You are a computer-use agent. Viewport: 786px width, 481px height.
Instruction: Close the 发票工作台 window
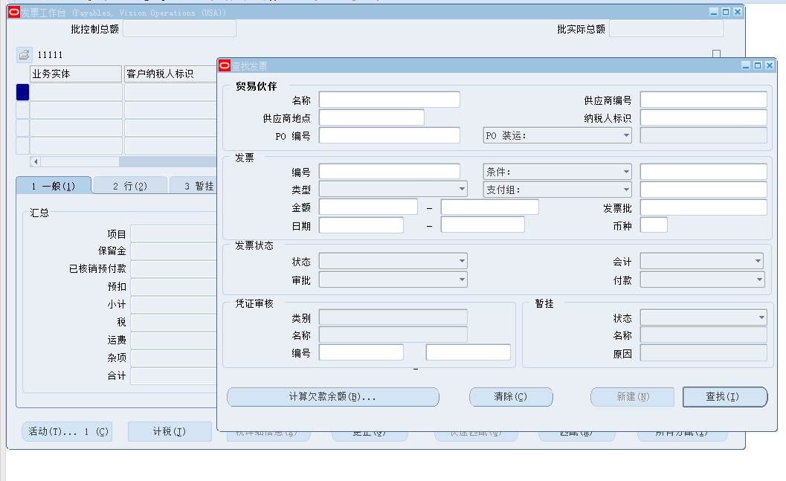click(738, 12)
